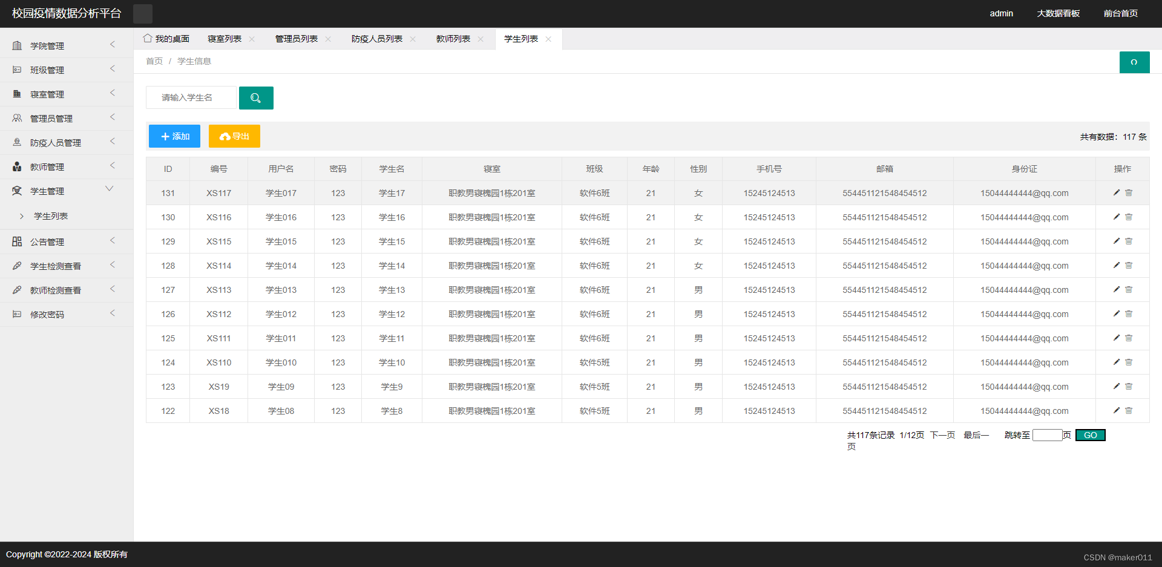Focus the 请输入学生名 search field

pos(191,98)
